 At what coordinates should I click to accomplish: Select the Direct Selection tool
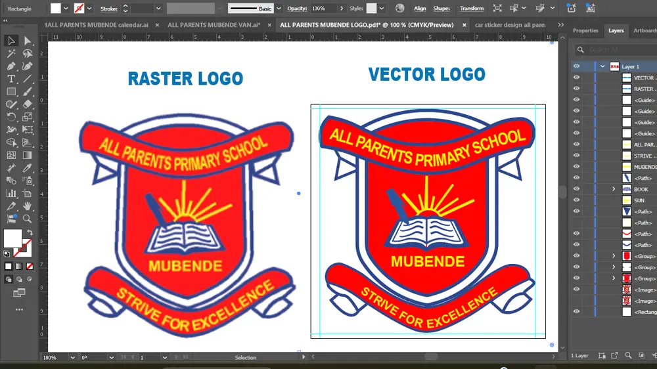click(27, 41)
